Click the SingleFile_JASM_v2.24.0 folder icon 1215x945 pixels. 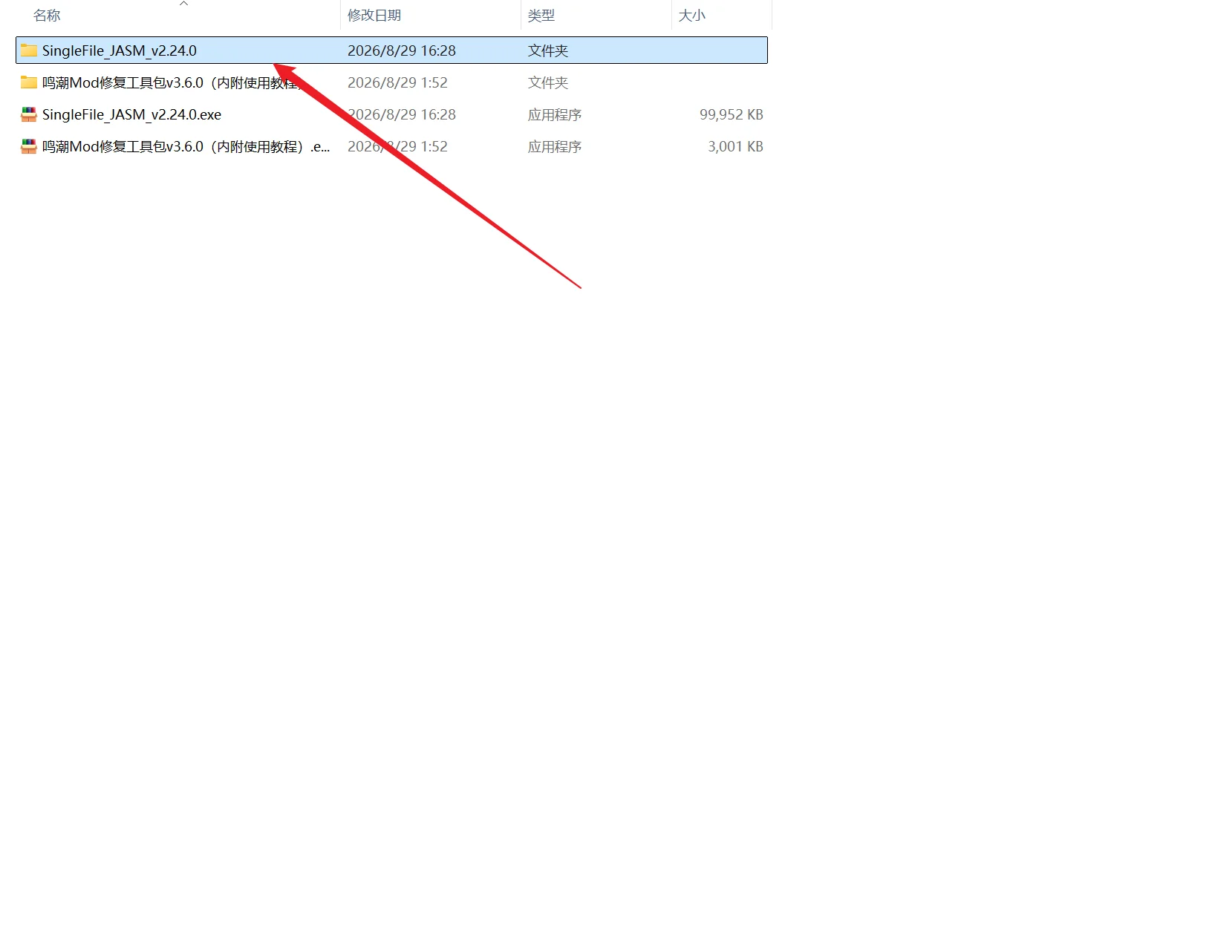point(29,50)
